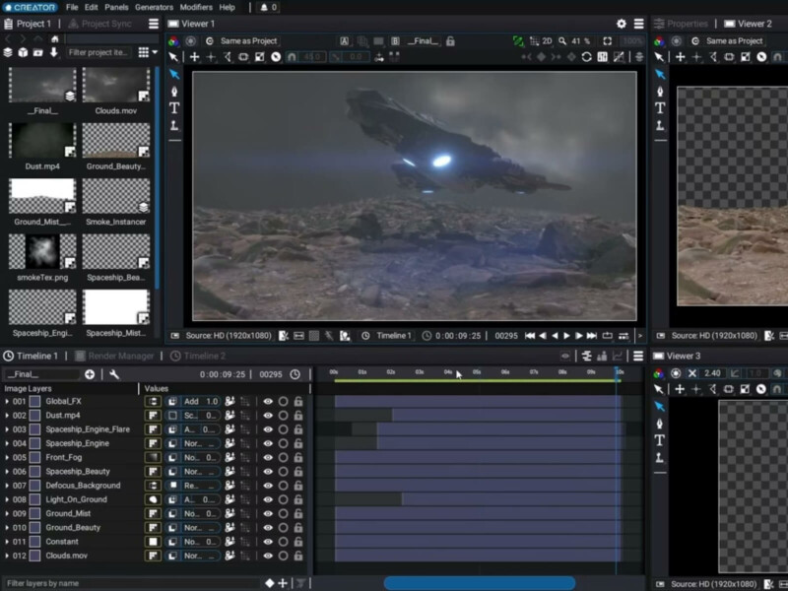Image resolution: width=788 pixels, height=591 pixels.
Task: Click the Filter layers by name field
Action: 133,583
